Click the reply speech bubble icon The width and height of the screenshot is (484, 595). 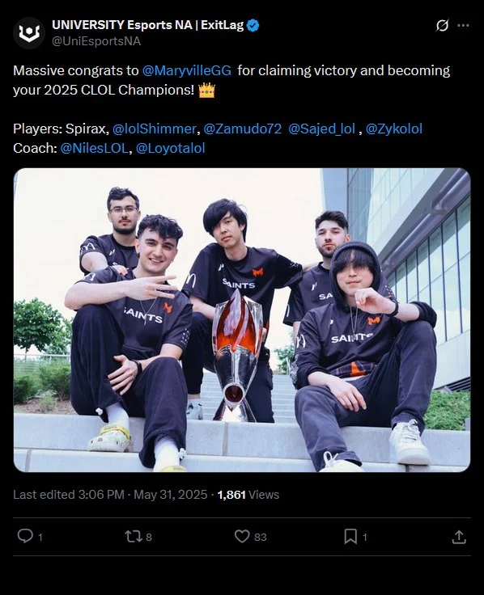[25, 536]
